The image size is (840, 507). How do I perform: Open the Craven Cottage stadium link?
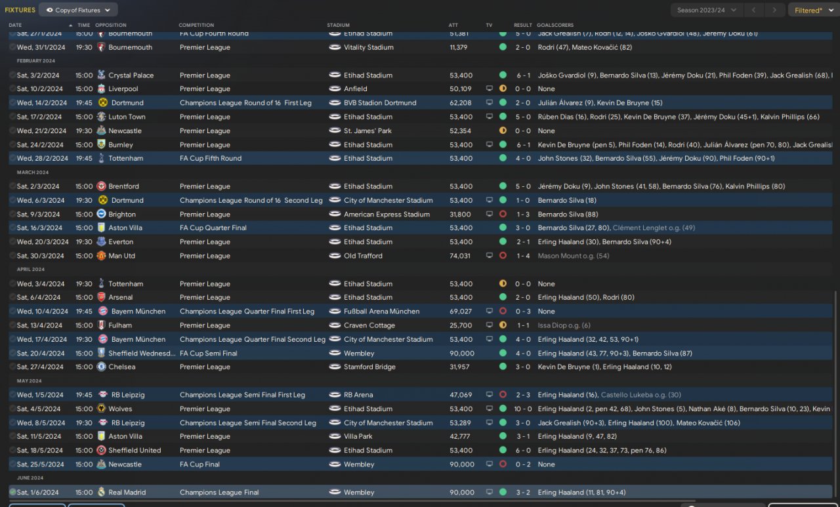369,325
